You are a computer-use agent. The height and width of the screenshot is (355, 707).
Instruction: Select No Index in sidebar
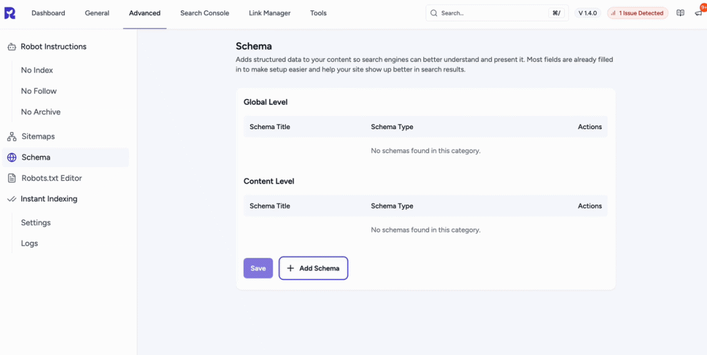click(x=37, y=70)
